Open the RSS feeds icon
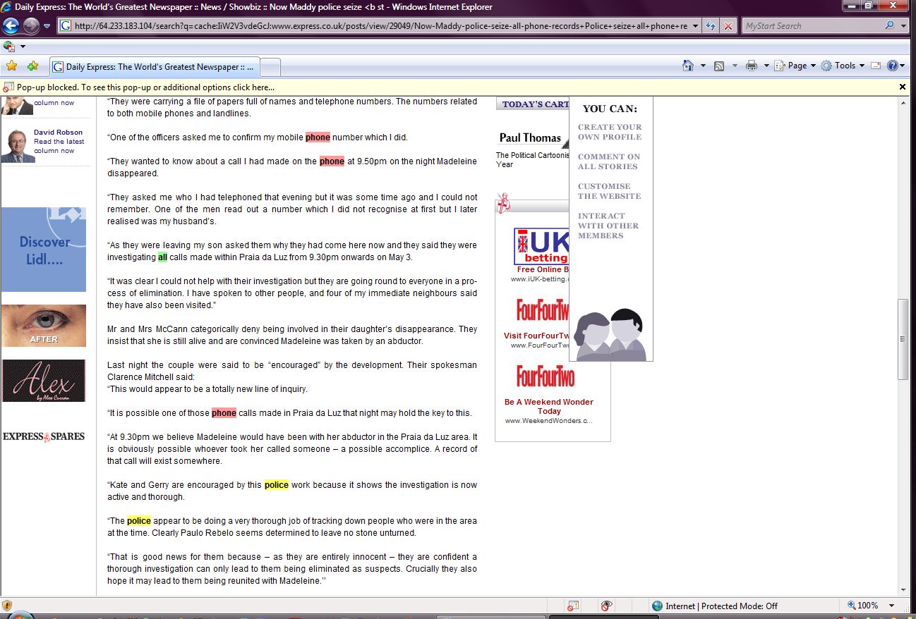 pyautogui.click(x=719, y=66)
